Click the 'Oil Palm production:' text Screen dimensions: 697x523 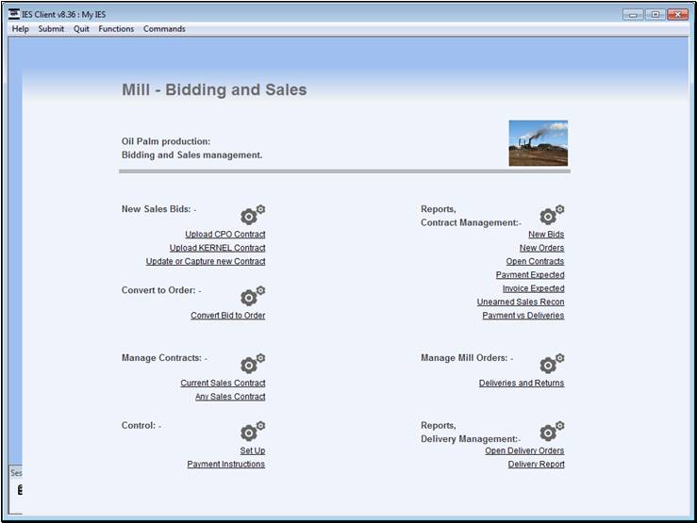coord(166,141)
